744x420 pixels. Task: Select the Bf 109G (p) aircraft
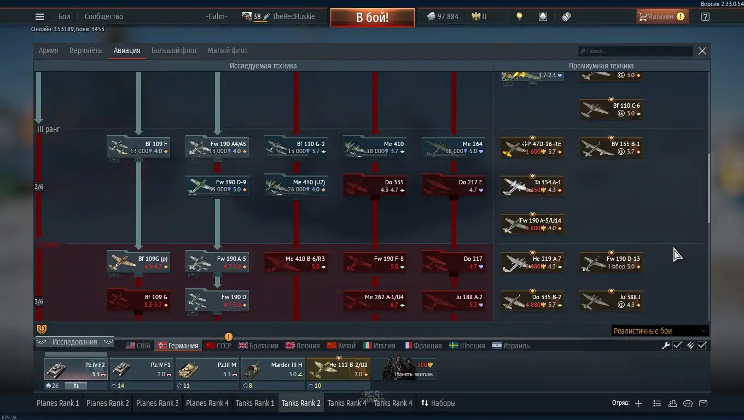pyautogui.click(x=138, y=262)
